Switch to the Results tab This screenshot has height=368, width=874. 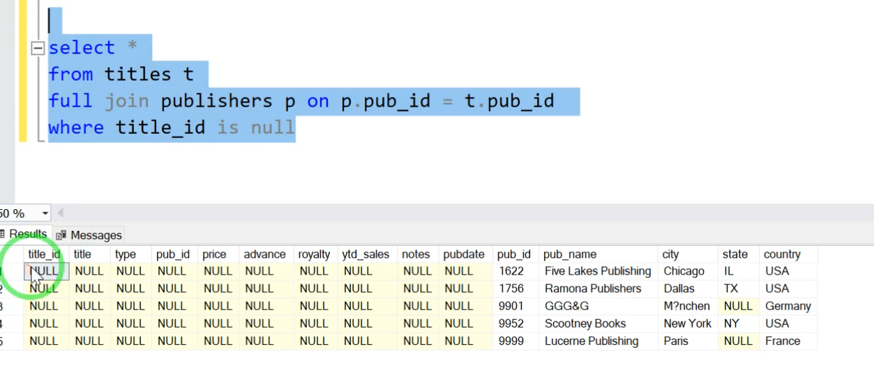pyautogui.click(x=24, y=234)
